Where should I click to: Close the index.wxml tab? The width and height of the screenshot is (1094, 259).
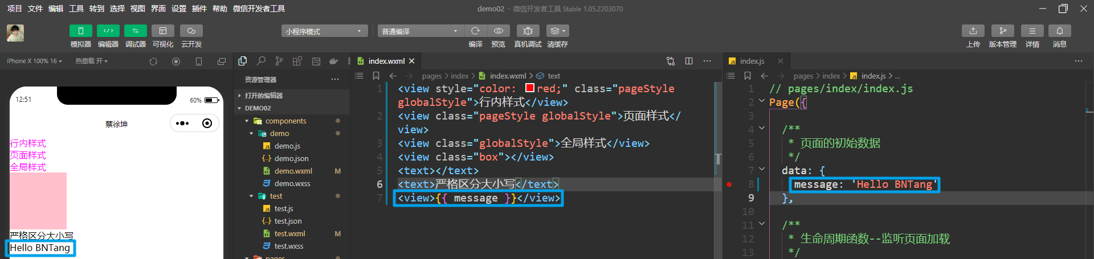pos(412,61)
